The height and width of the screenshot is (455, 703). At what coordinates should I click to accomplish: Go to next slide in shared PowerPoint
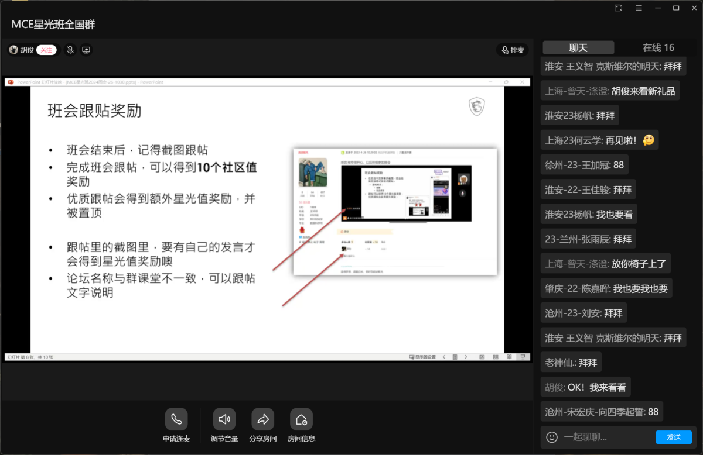click(466, 357)
